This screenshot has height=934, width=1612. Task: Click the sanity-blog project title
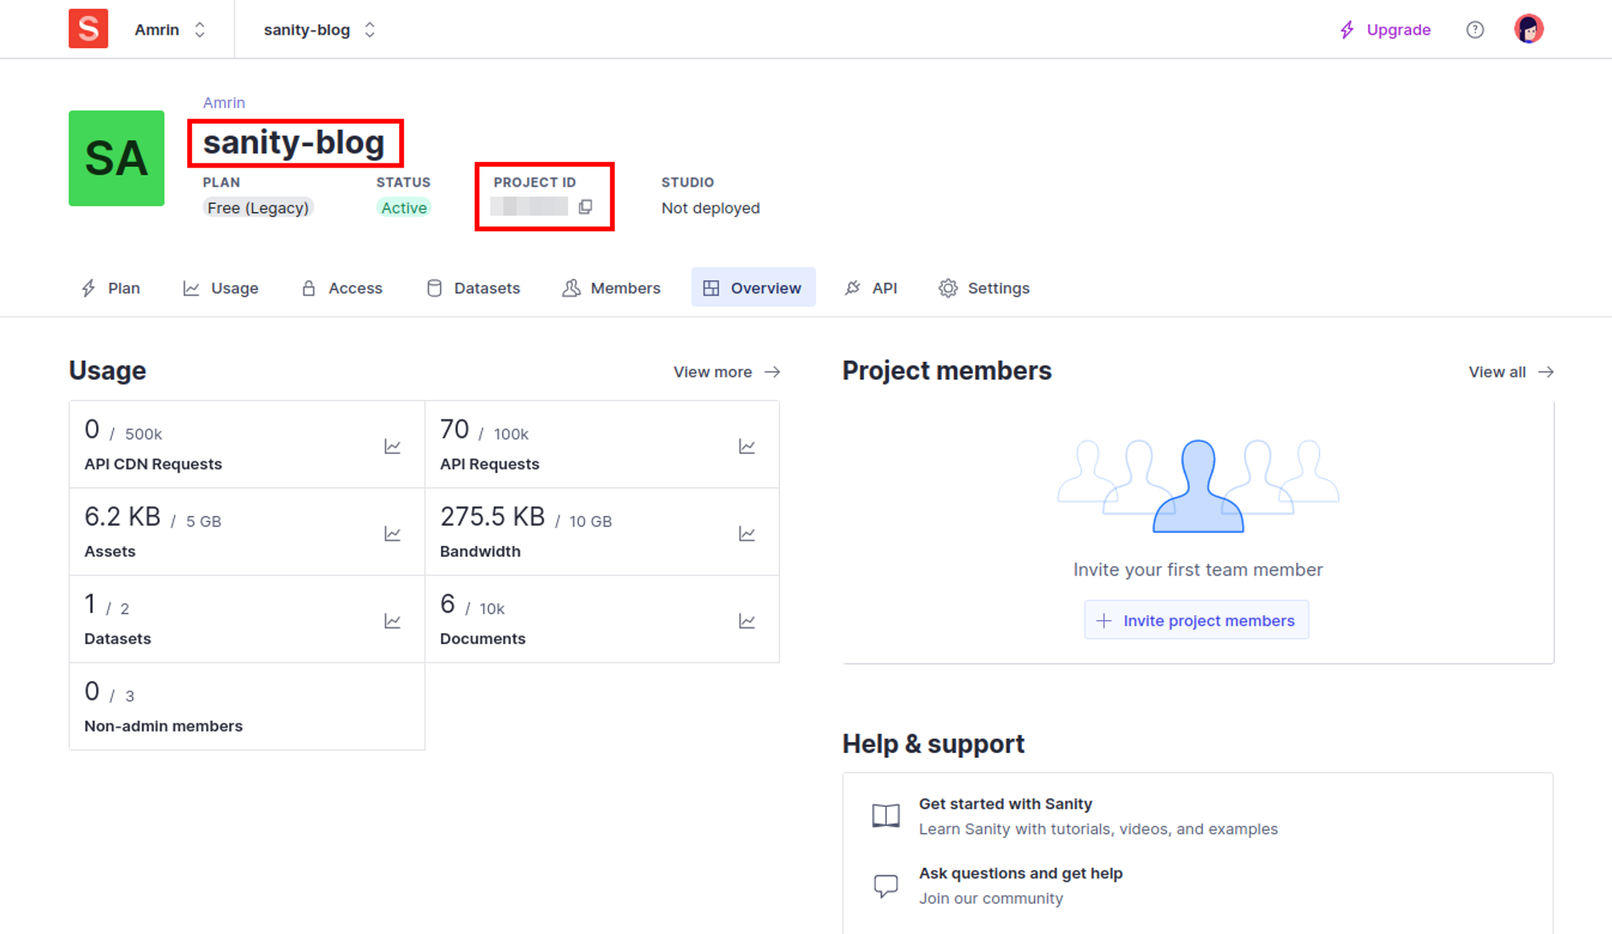pyautogui.click(x=294, y=143)
